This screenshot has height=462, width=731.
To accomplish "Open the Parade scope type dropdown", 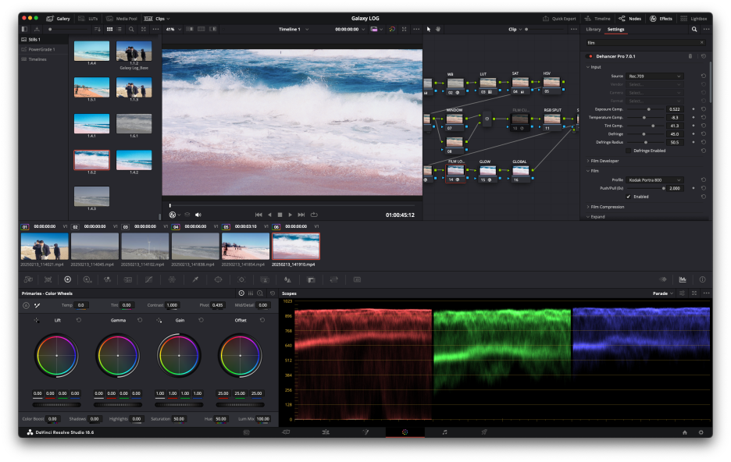I will [x=662, y=293].
